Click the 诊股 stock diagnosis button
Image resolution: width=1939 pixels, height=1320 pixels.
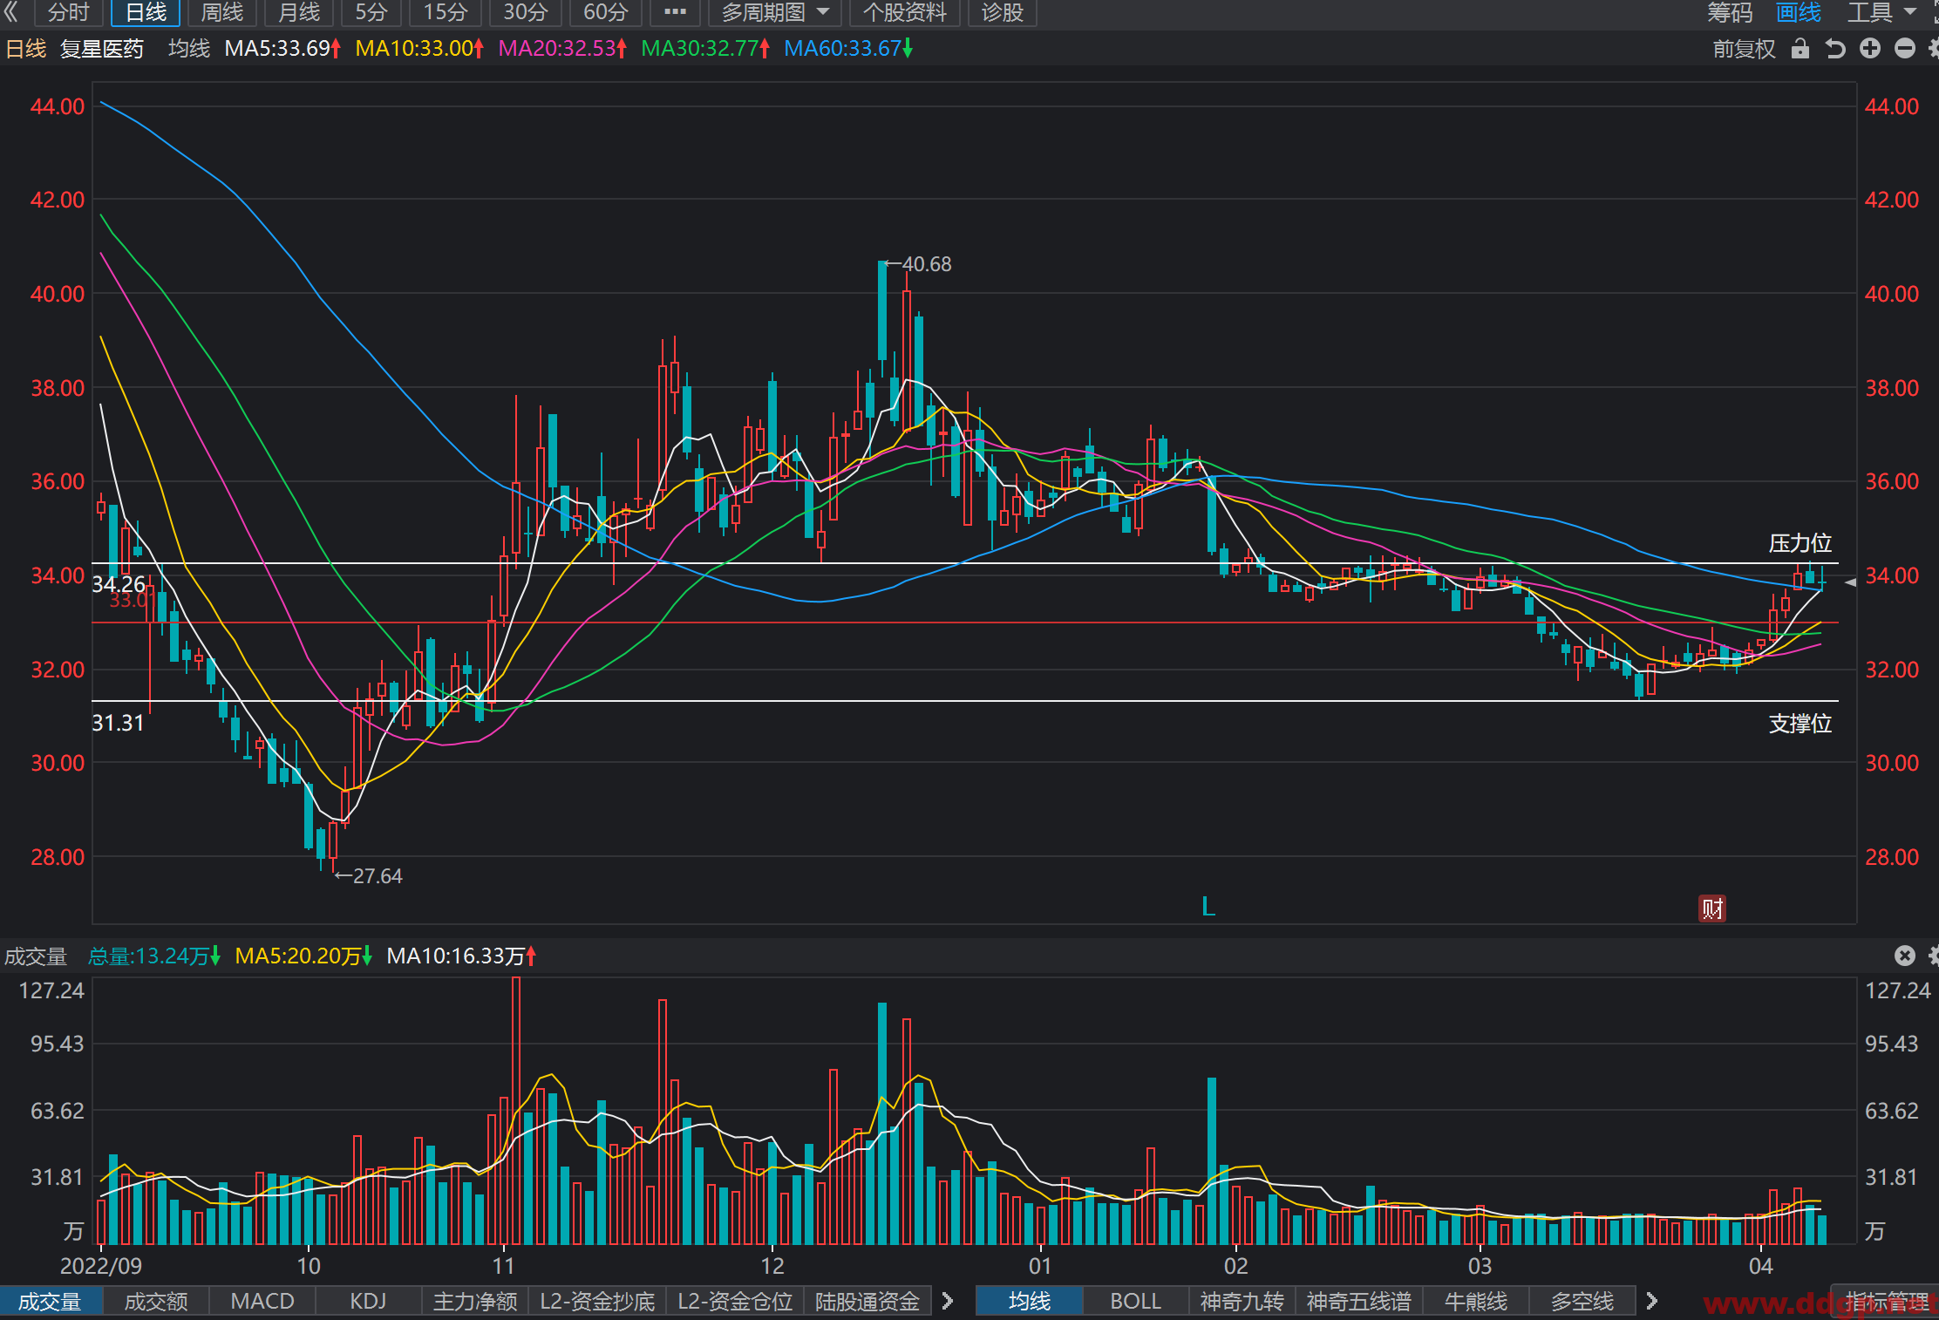pos(1002,12)
